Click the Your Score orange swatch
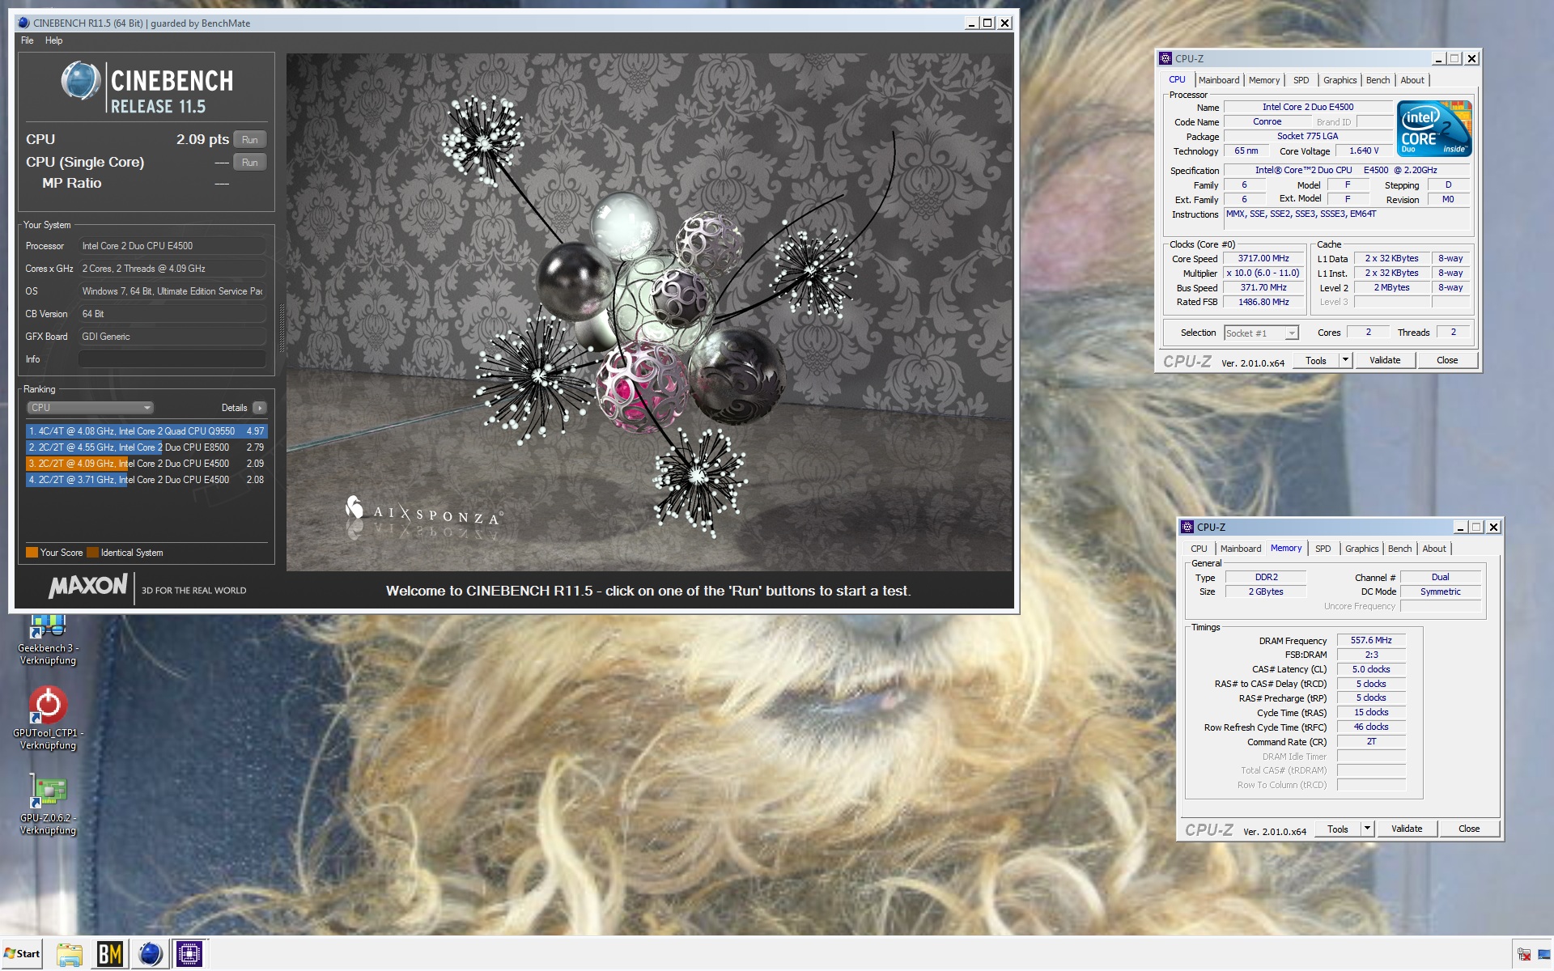Image resolution: width=1554 pixels, height=971 pixels. tap(32, 553)
